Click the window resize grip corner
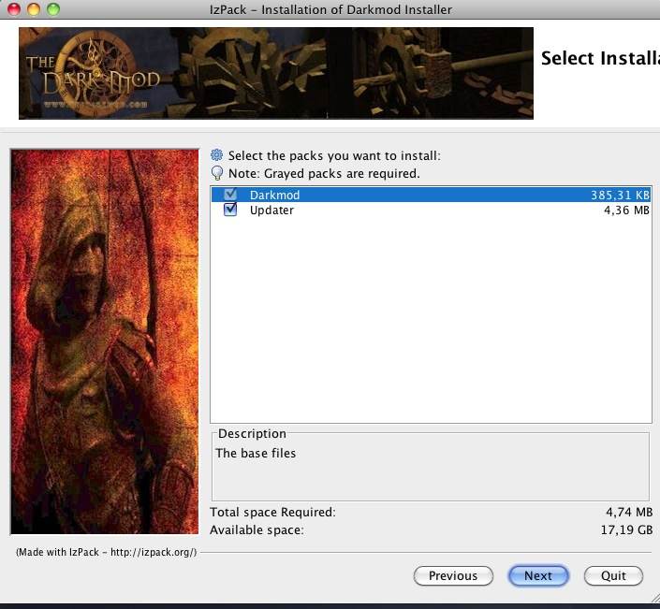660x609 pixels. [x=654, y=598]
